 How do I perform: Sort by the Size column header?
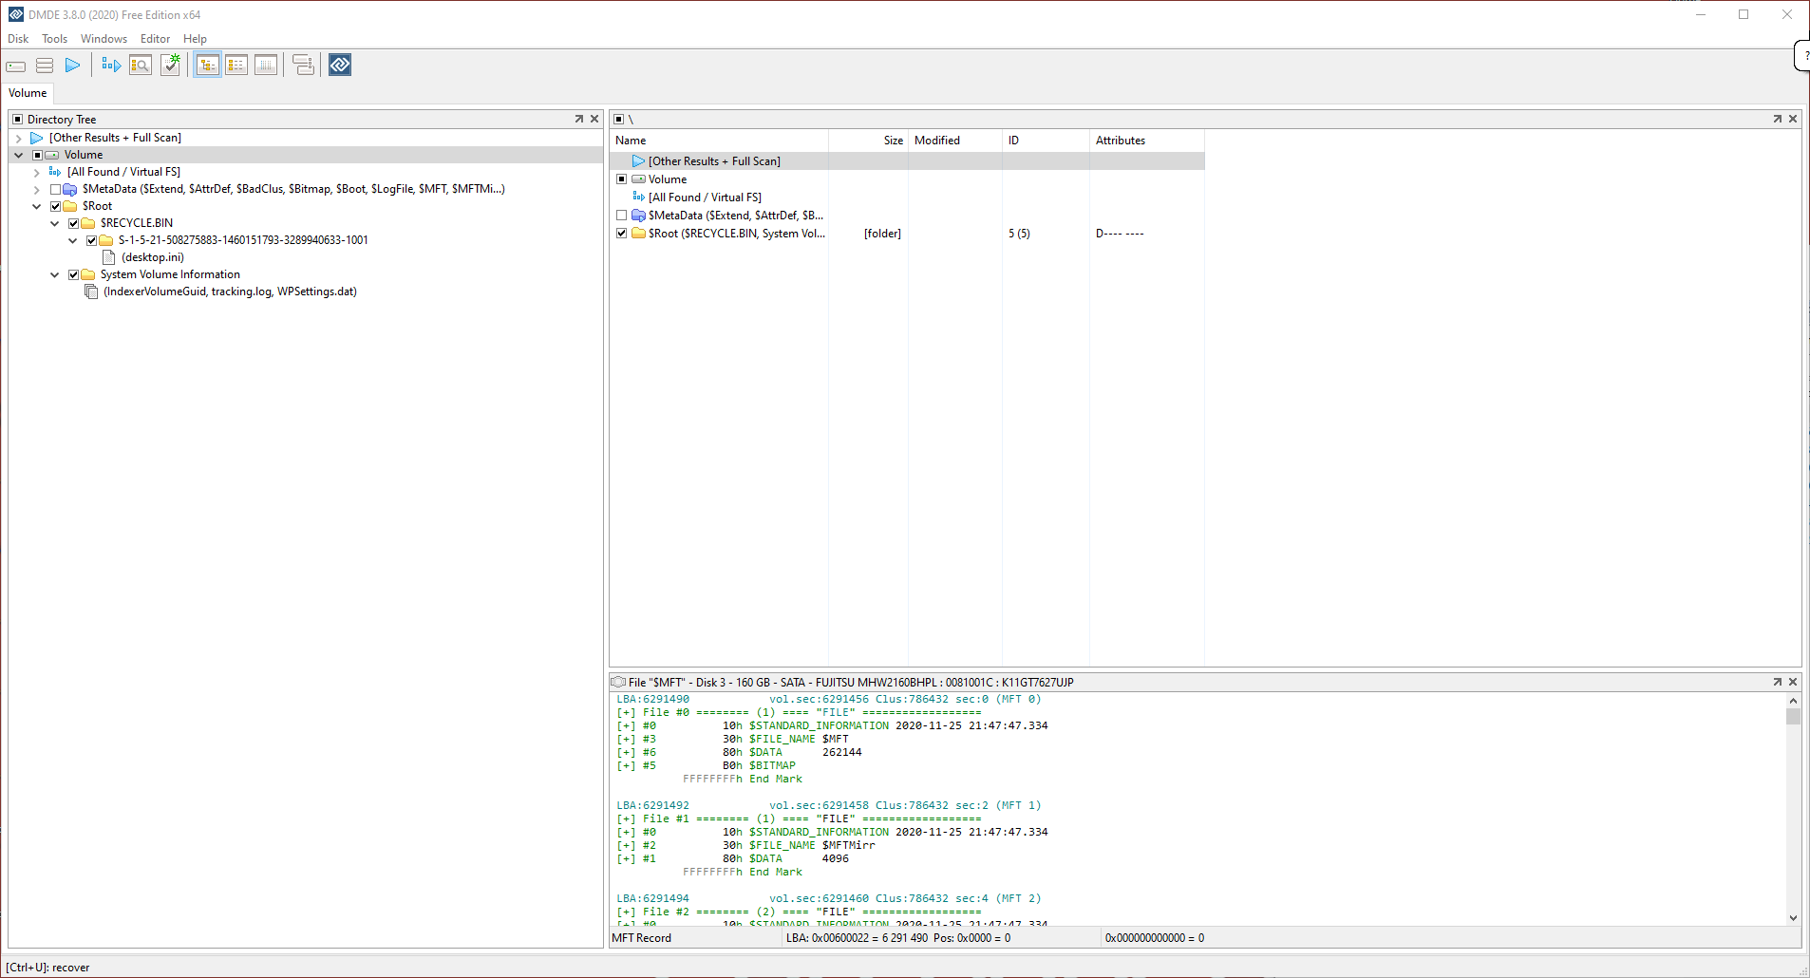pos(869,141)
